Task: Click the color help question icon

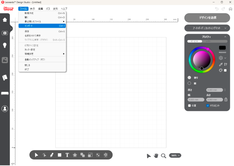Action: pos(225,65)
